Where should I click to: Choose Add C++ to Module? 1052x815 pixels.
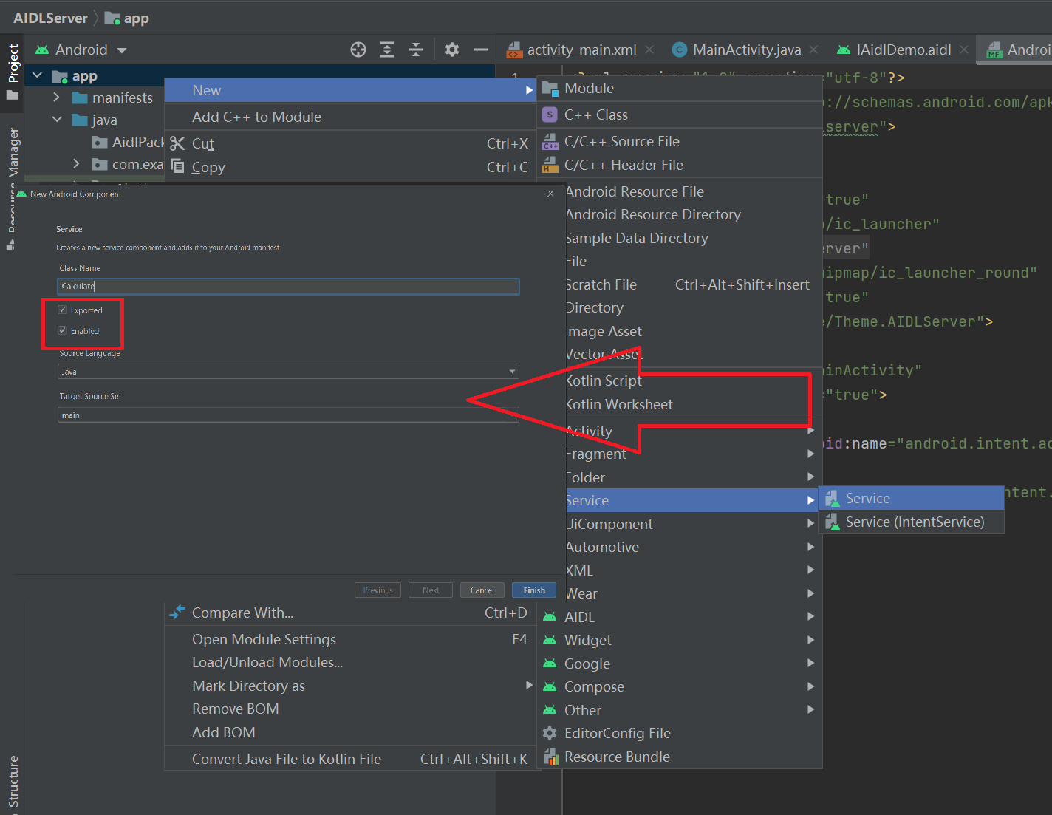(349, 117)
